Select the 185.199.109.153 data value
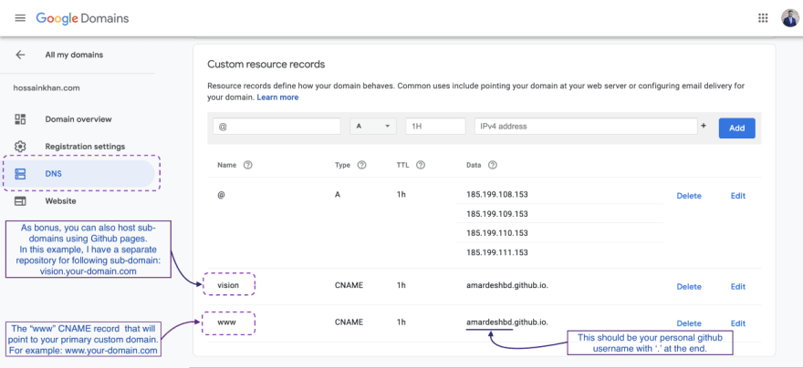This screenshot has width=803, height=368. 496,214
